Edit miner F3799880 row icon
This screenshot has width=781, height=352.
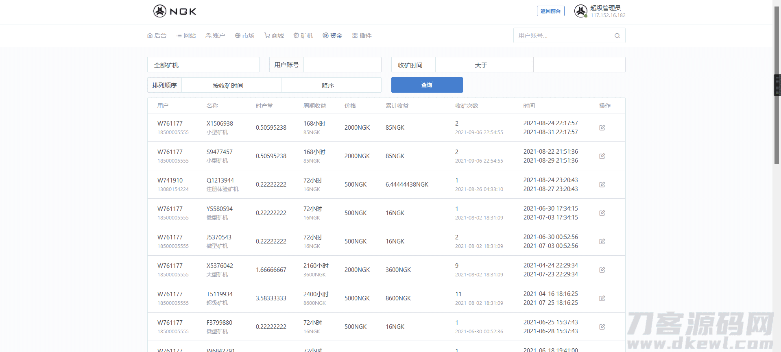[x=602, y=327]
